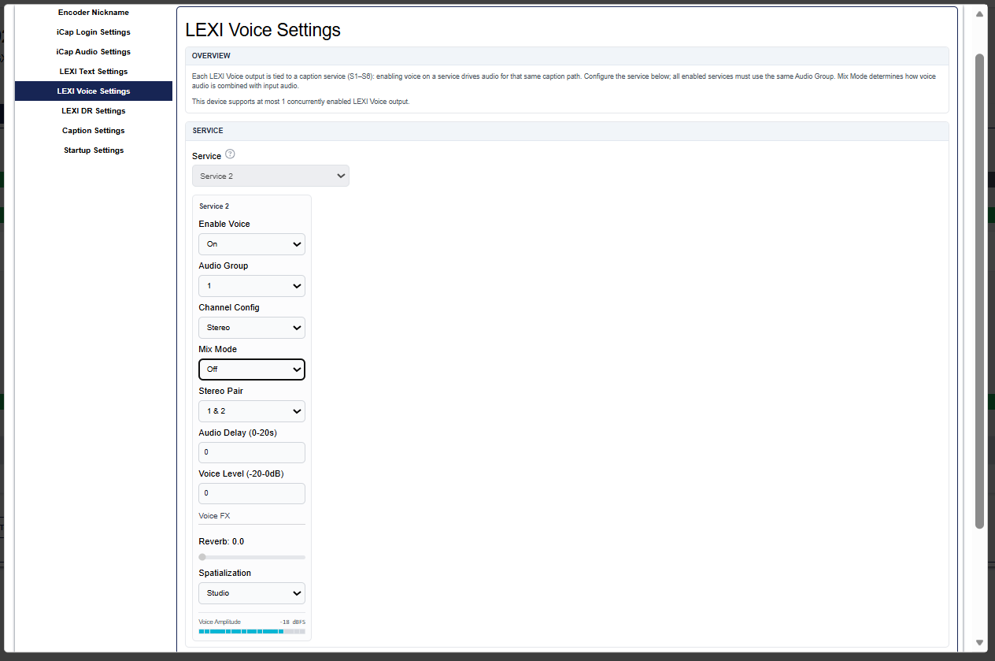Expand the Audio Group dropdown
The width and height of the screenshot is (995, 661).
[x=252, y=286]
